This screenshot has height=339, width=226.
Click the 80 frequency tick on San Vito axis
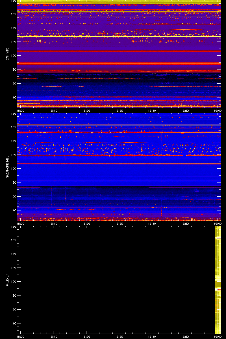[14, 69]
